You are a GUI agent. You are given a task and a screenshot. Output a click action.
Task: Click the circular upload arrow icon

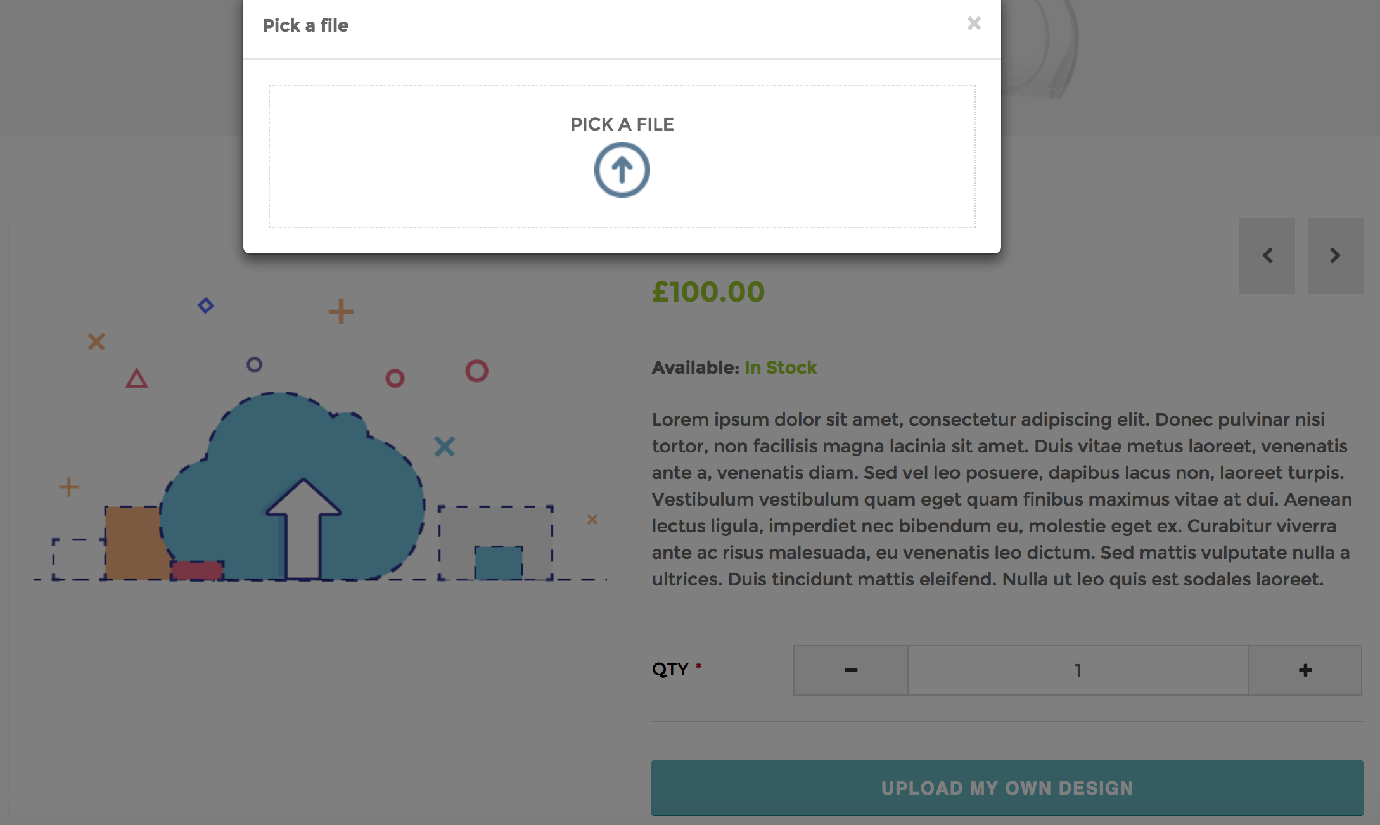[622, 170]
